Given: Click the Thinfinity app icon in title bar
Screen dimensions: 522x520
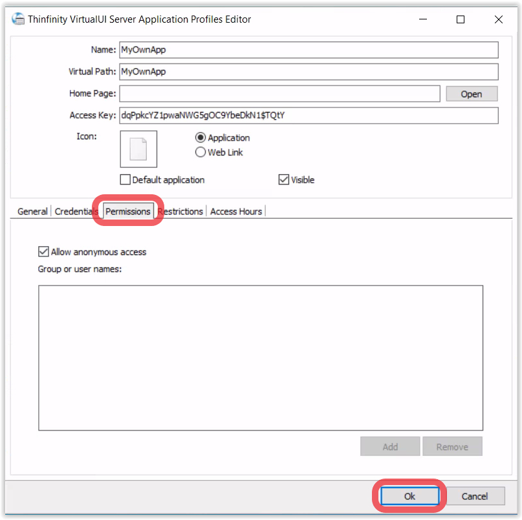Looking at the screenshot, I should 18,19.
